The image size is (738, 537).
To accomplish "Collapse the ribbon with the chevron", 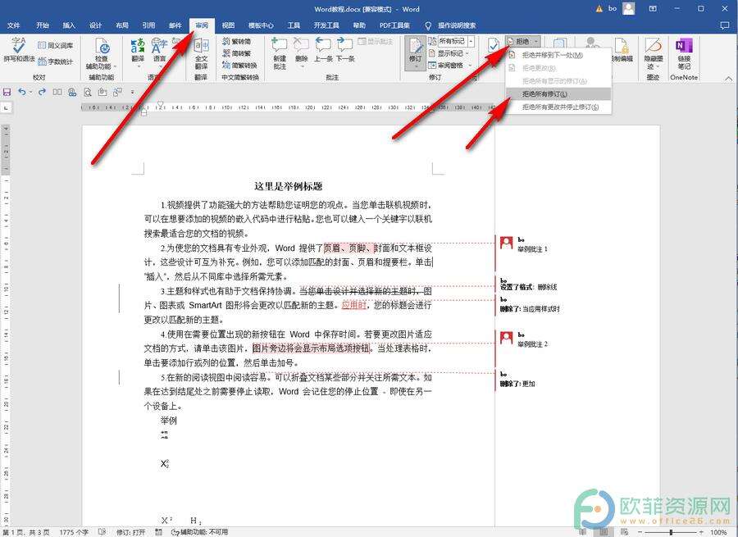I will tap(729, 78).
